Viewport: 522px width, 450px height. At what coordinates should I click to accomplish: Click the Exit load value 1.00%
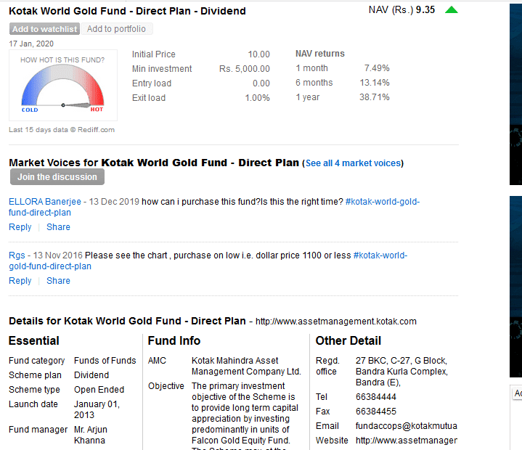click(257, 98)
